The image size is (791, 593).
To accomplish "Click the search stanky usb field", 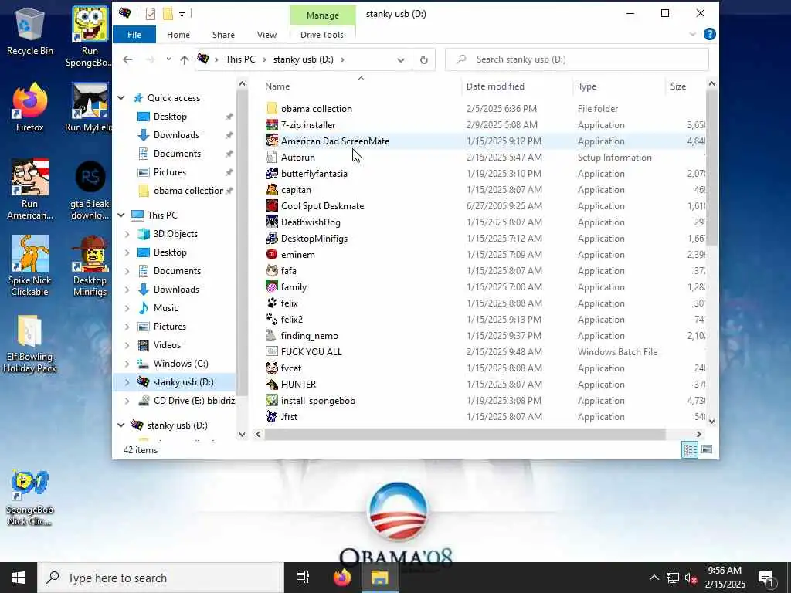I will [577, 59].
